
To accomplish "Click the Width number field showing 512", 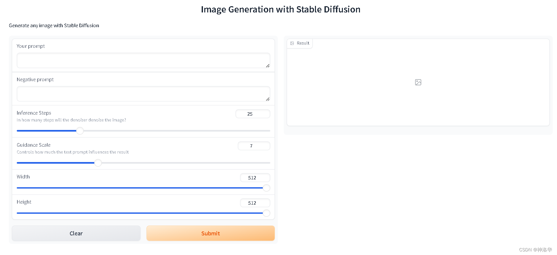I will (x=255, y=178).
